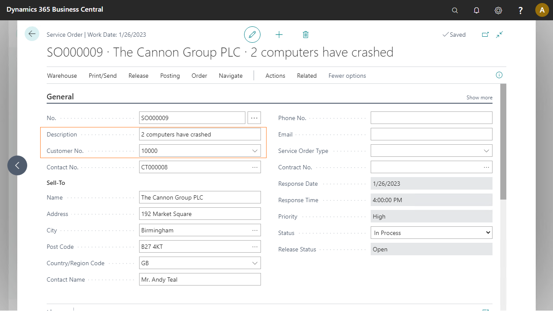Open the Actions menu
The width and height of the screenshot is (553, 311).
(x=275, y=76)
